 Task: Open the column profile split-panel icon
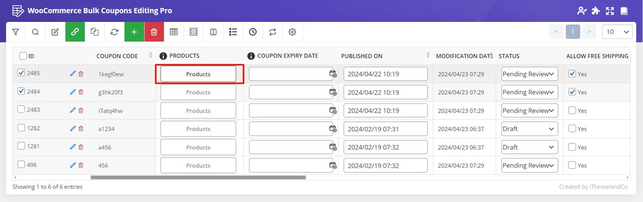point(213,32)
